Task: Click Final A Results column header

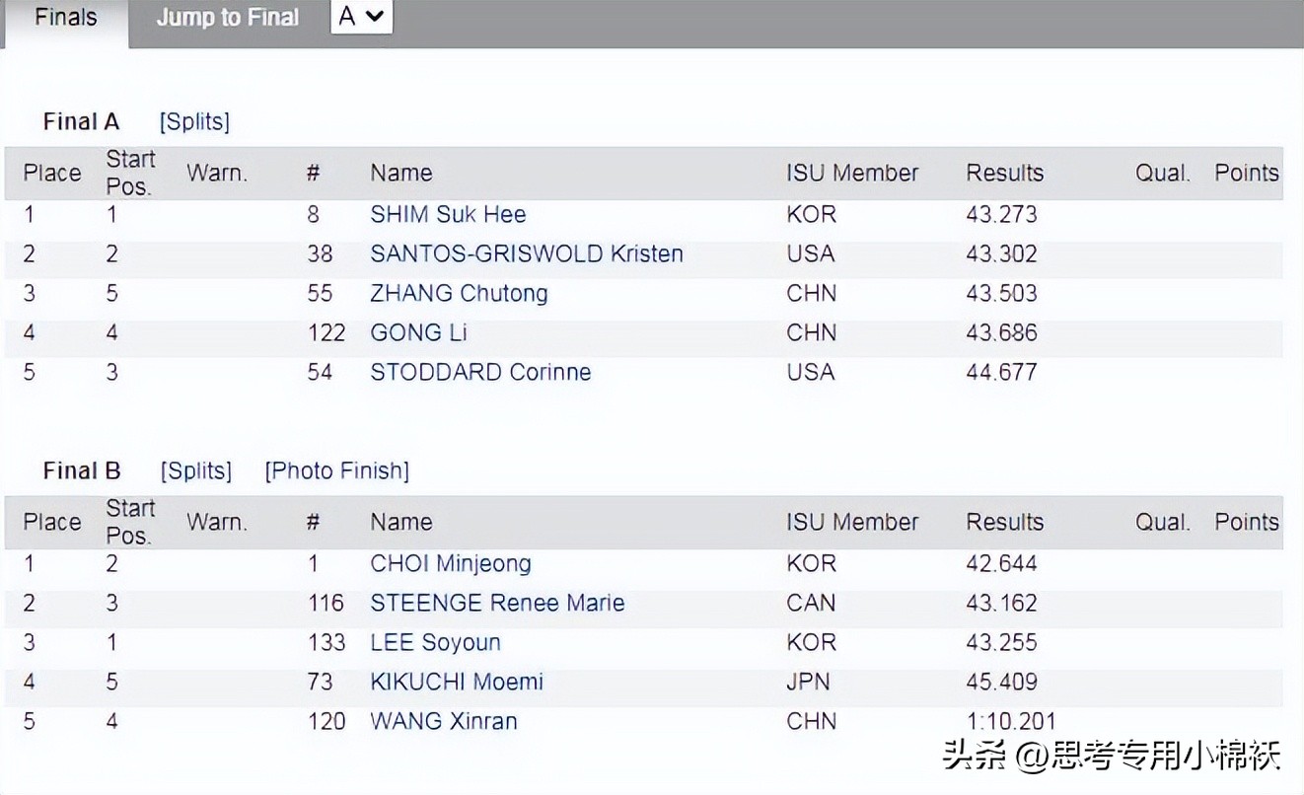Action: tap(1004, 173)
